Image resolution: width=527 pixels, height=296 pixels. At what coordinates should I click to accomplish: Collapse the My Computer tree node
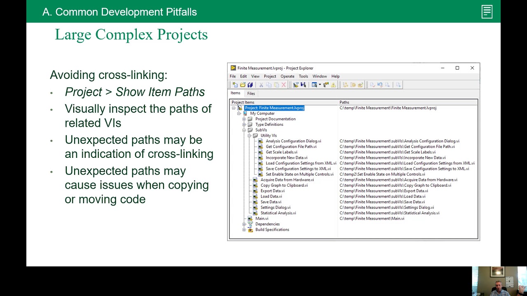click(x=239, y=113)
